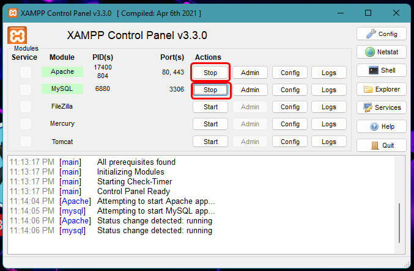This screenshot has width=414, height=271.
Task: Open the FileZilla Config menu
Action: (x=290, y=107)
